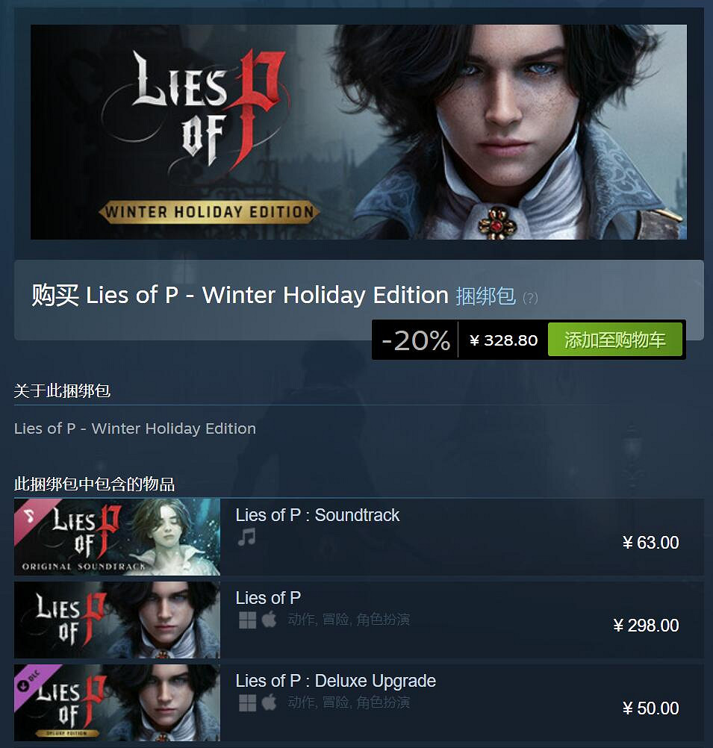Click the Apple icon in Lies of P row
Viewport: 713px width, 748px height.
pyautogui.click(x=270, y=620)
